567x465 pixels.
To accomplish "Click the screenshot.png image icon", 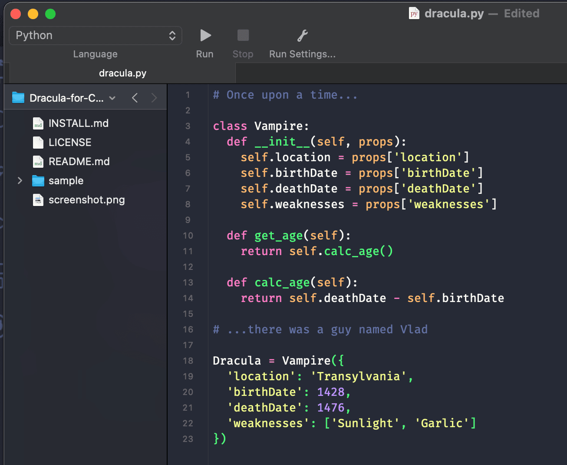I will tap(38, 200).
